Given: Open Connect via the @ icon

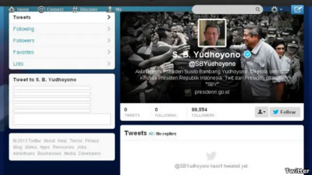Looking at the screenshot, I should tap(41, 9).
